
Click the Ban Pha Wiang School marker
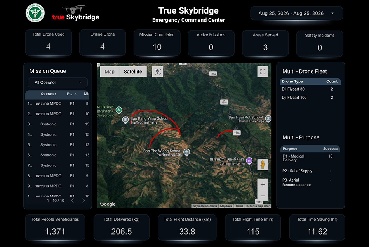(x=186, y=152)
